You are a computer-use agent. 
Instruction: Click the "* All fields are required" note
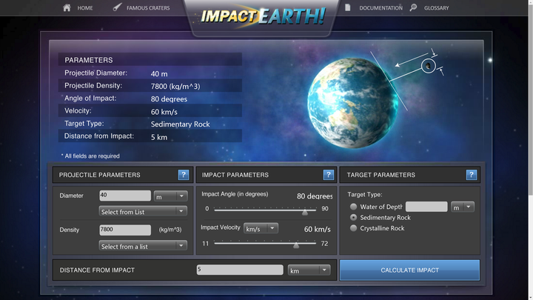pyautogui.click(x=90, y=156)
